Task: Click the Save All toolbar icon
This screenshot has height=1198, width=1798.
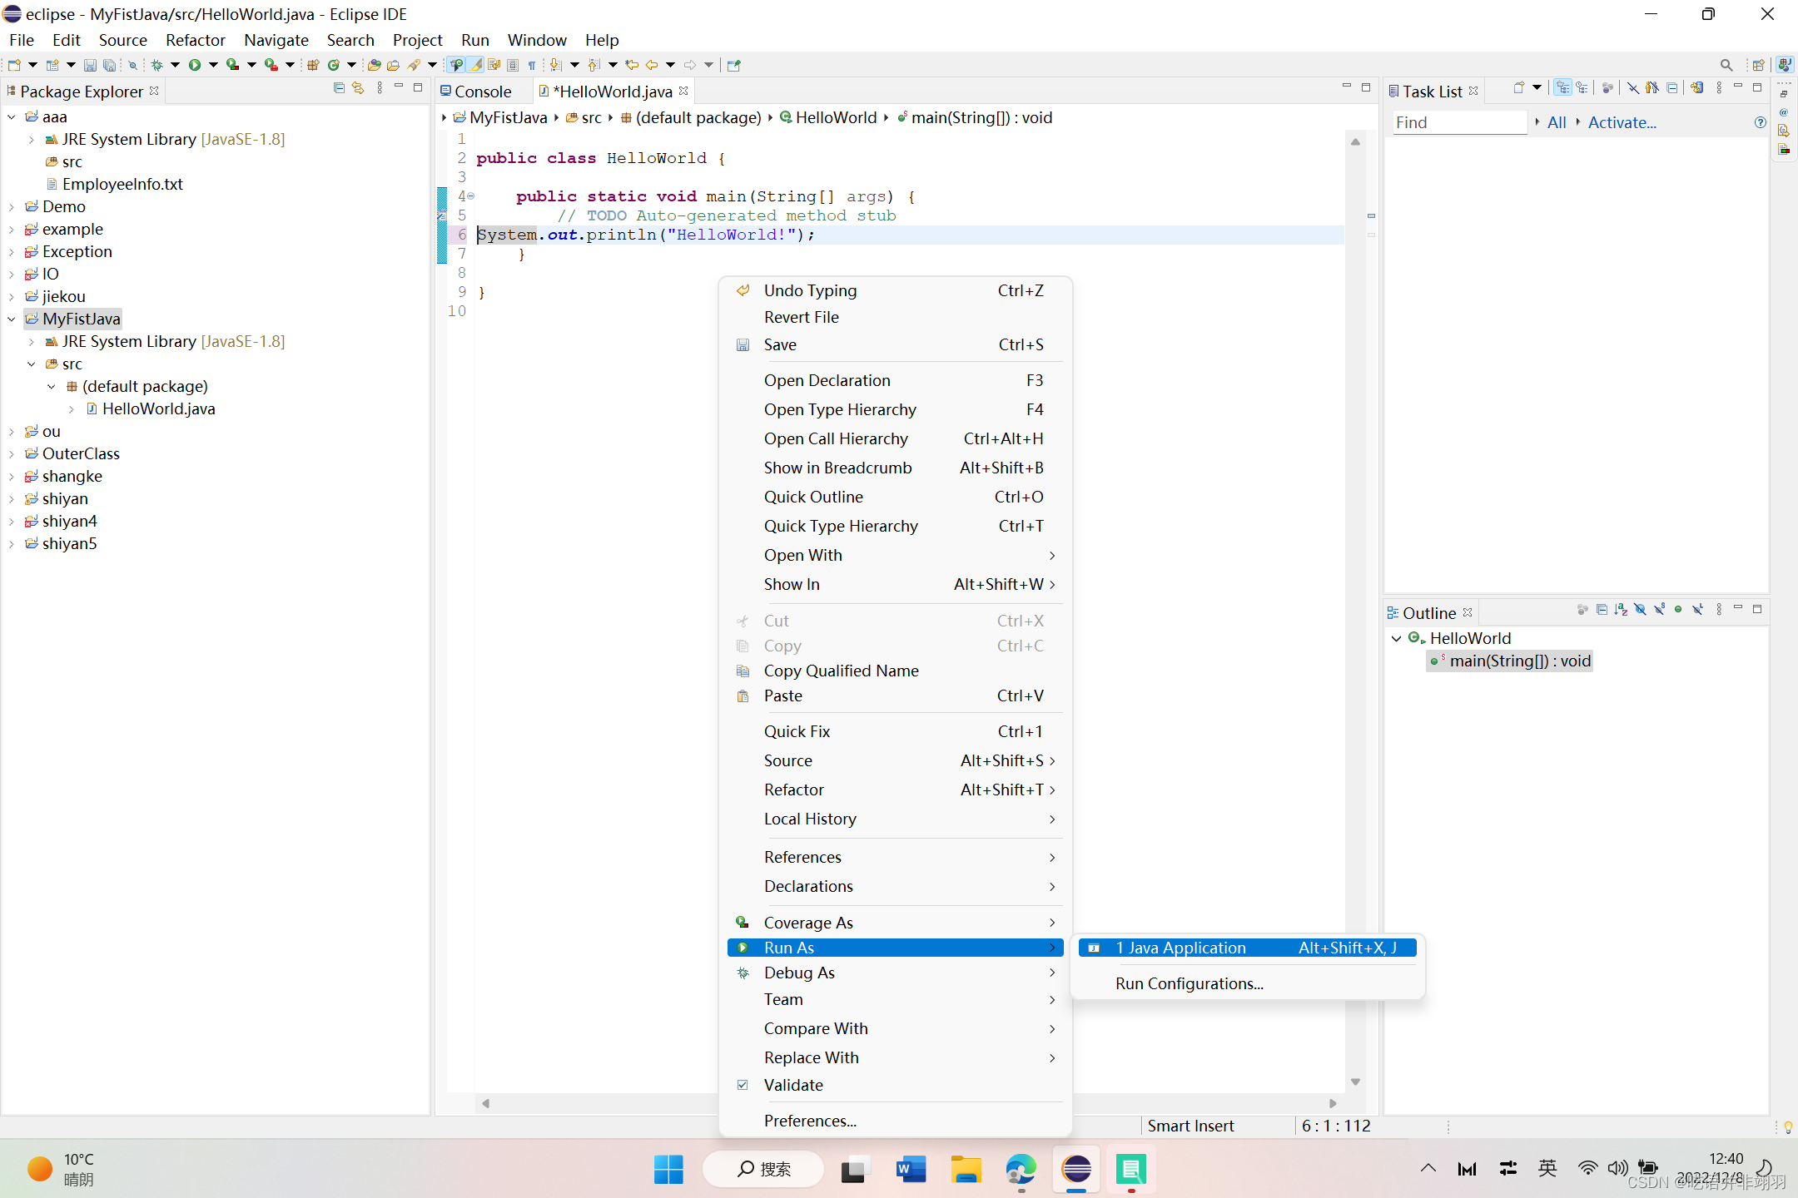Action: pos(109,65)
